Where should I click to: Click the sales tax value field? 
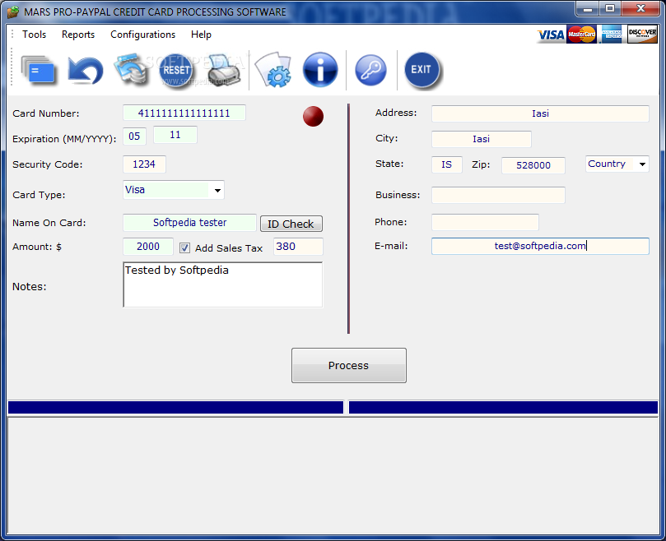[x=298, y=247]
